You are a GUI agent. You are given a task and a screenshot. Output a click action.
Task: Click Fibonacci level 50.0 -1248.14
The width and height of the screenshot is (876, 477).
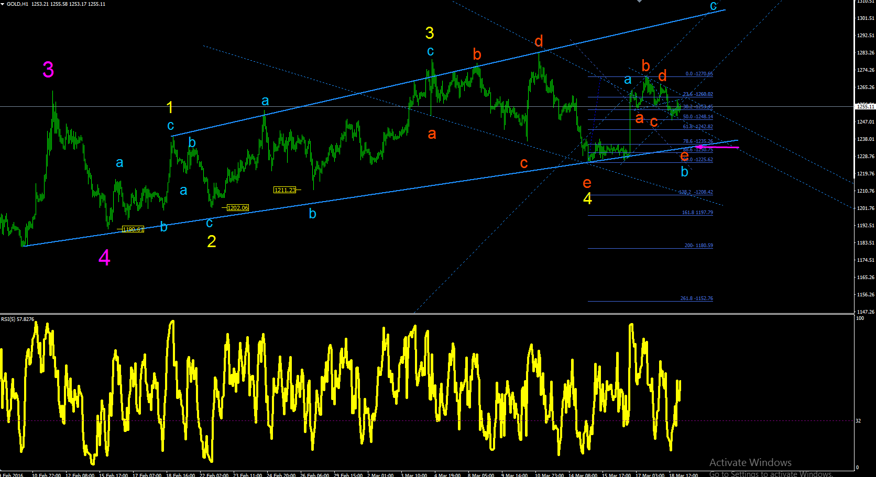click(697, 117)
